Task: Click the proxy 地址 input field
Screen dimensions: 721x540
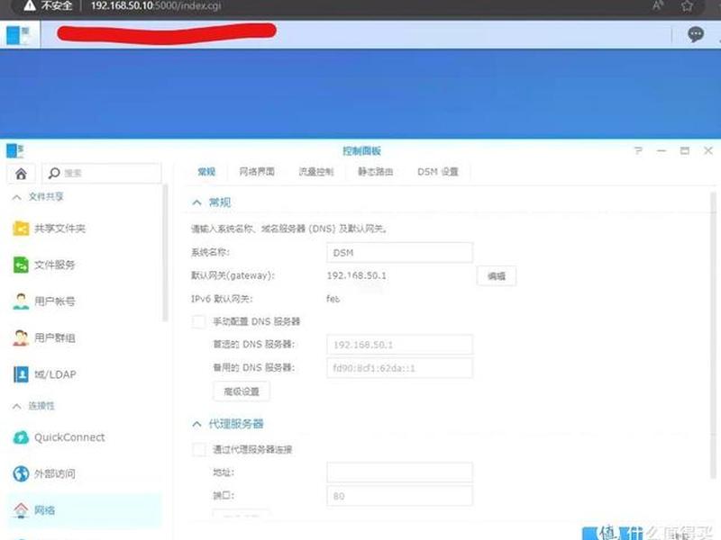Action: 399,472
